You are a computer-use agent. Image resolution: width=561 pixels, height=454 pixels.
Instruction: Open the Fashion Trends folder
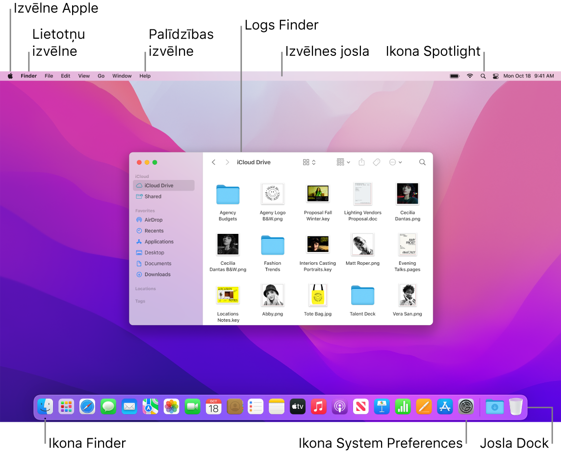click(273, 245)
